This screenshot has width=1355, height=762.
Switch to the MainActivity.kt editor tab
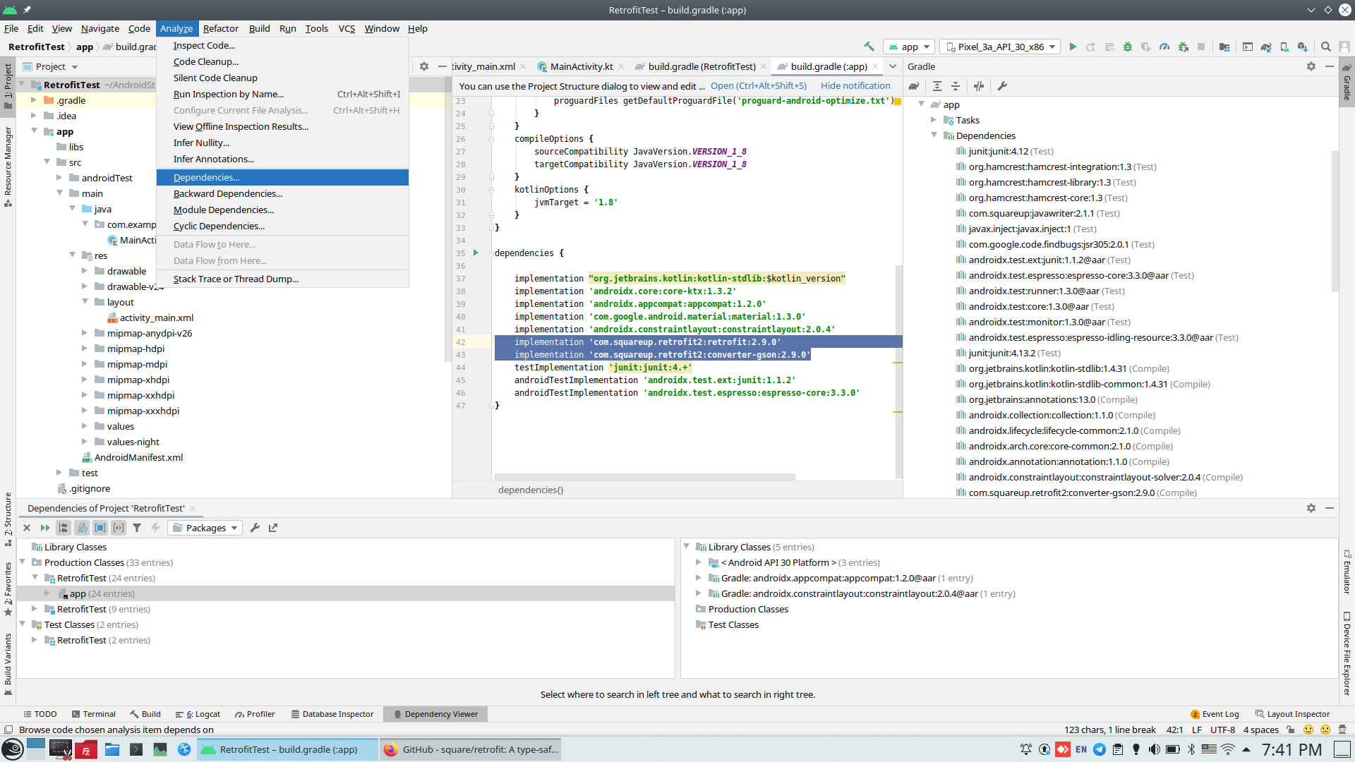(581, 66)
